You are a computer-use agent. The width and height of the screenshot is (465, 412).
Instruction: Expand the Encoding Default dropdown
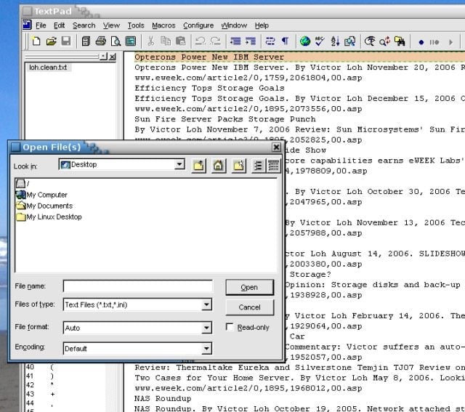coord(206,348)
